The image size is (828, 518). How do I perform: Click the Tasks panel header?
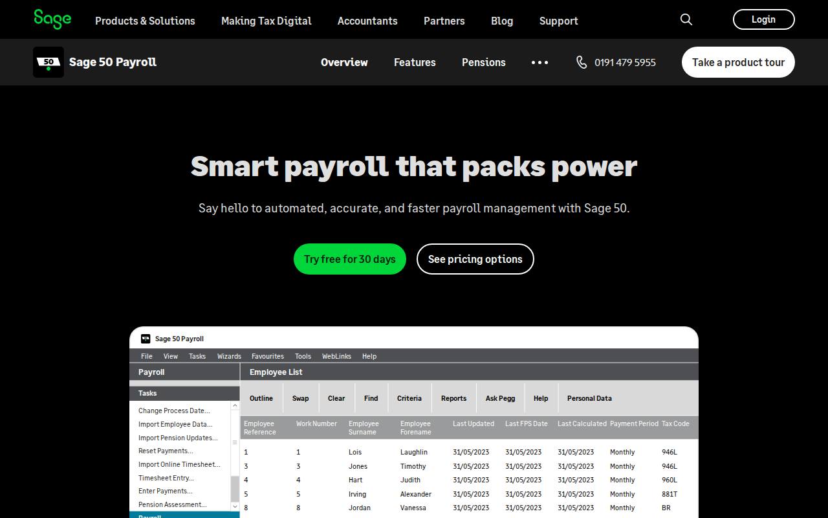tap(184, 393)
